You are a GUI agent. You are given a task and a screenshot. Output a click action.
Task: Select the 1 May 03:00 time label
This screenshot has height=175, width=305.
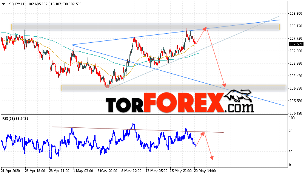(83, 171)
